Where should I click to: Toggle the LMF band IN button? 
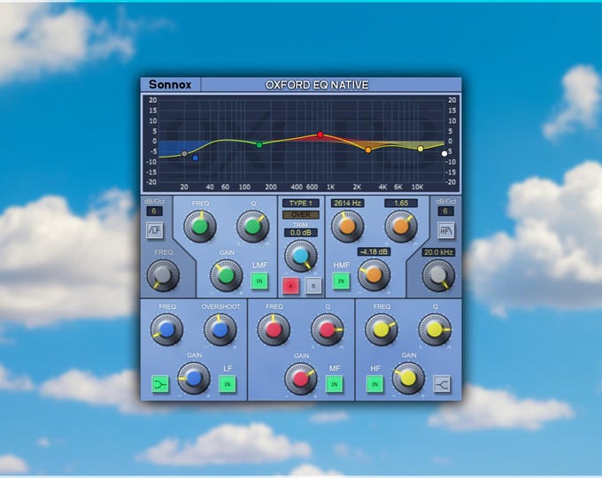[259, 281]
